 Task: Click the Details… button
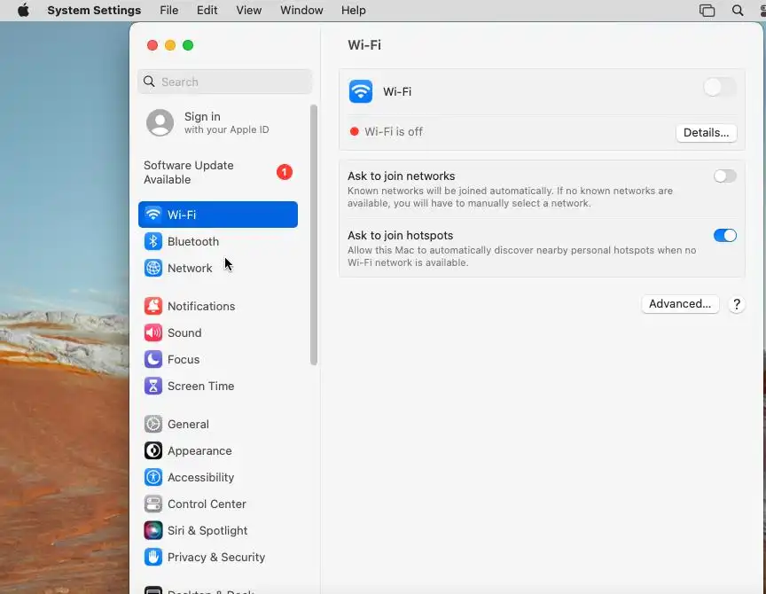click(x=707, y=133)
